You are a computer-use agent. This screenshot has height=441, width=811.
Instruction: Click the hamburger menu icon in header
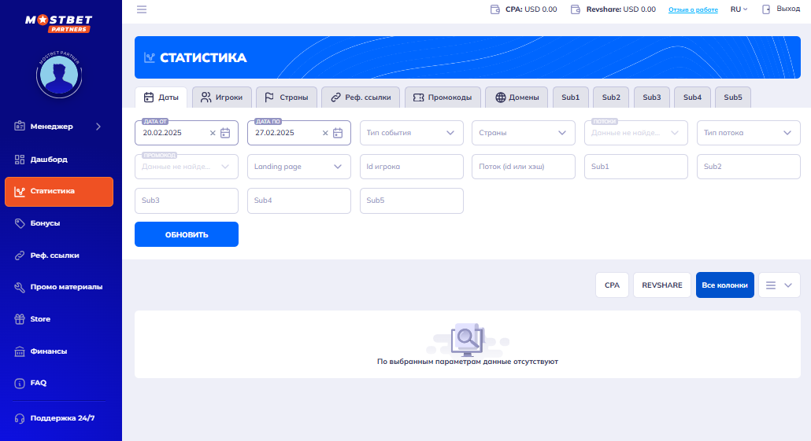point(142,9)
